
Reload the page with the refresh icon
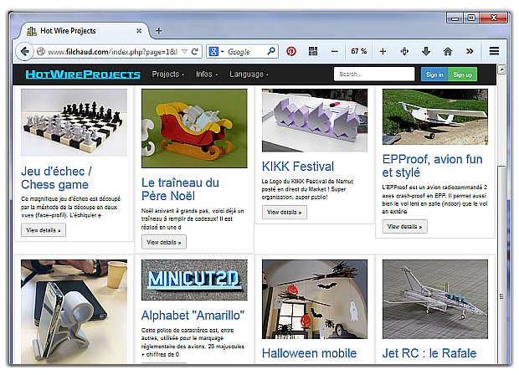[x=195, y=51]
